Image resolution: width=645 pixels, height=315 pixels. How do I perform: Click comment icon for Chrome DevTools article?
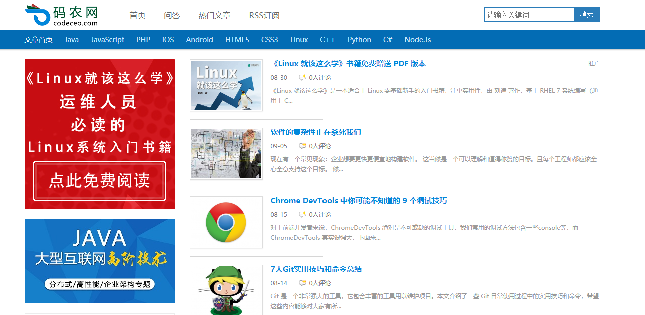point(302,215)
